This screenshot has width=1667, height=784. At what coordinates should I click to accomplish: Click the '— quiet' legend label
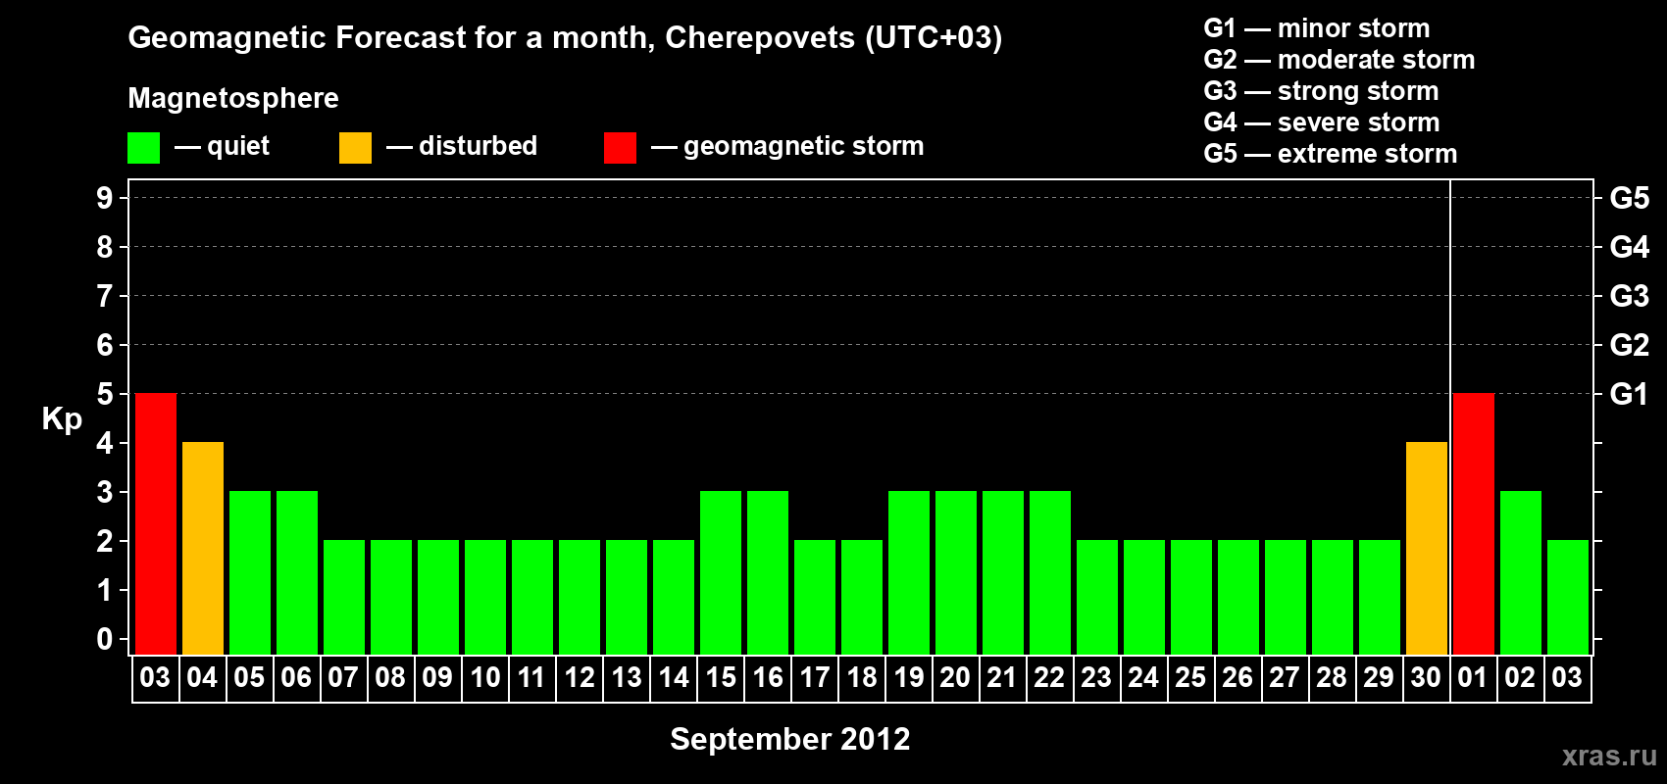[222, 146]
